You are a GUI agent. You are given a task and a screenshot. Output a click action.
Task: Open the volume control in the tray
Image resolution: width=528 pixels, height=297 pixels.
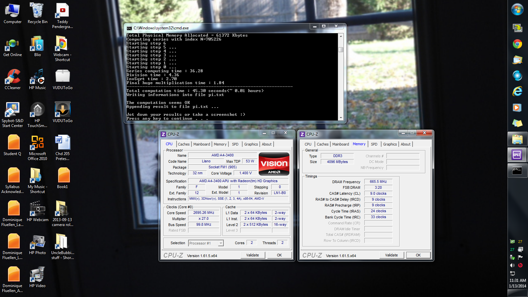(x=512, y=265)
